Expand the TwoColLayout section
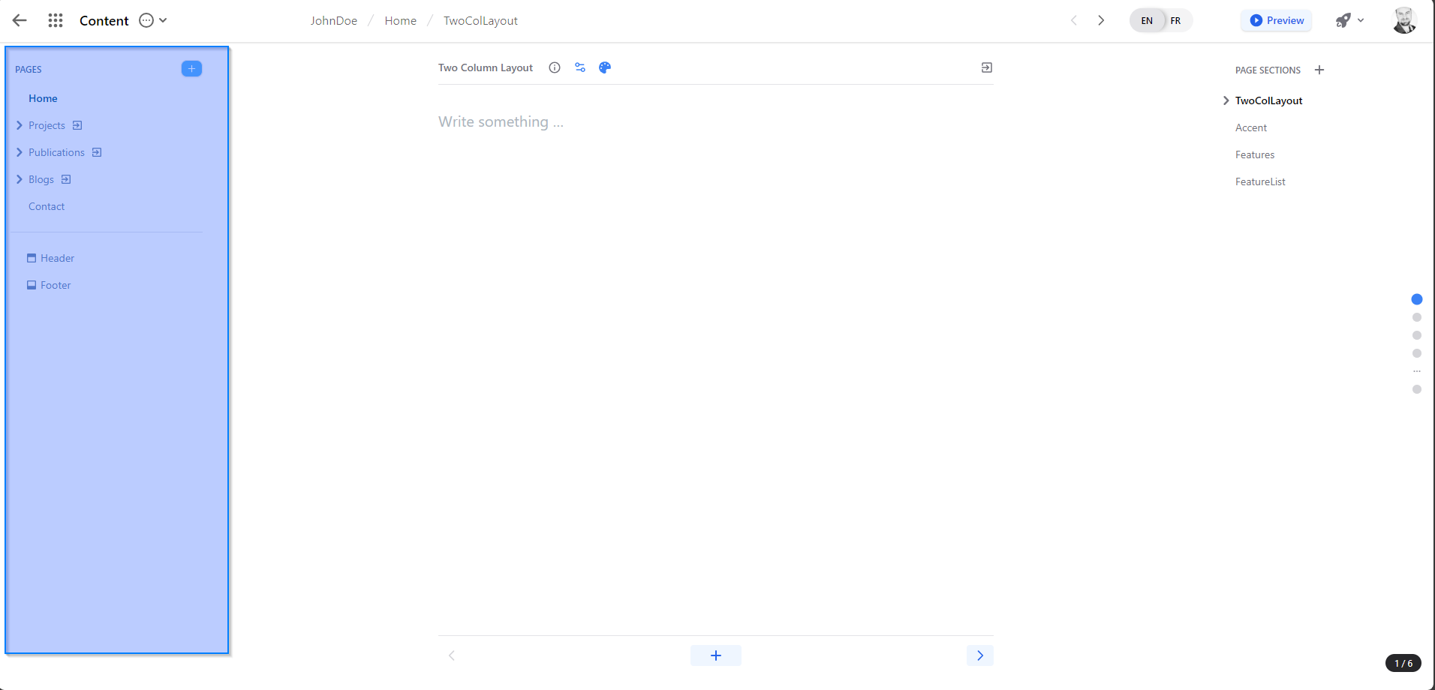The width and height of the screenshot is (1435, 690). pos(1226,100)
